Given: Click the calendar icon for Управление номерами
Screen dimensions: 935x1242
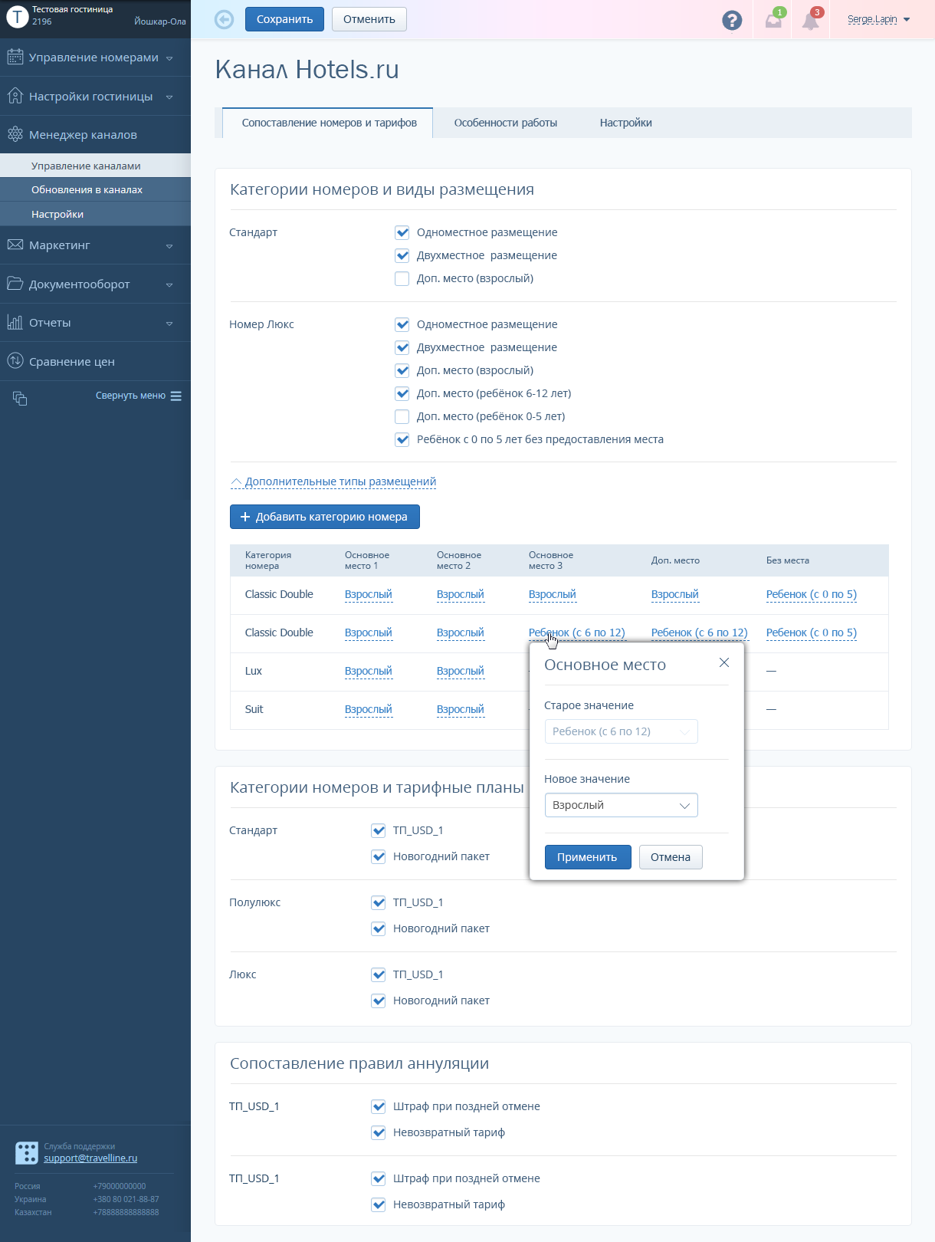Looking at the screenshot, I should [15, 57].
